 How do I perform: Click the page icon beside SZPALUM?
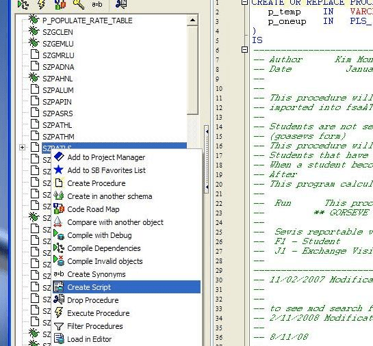tap(35, 89)
